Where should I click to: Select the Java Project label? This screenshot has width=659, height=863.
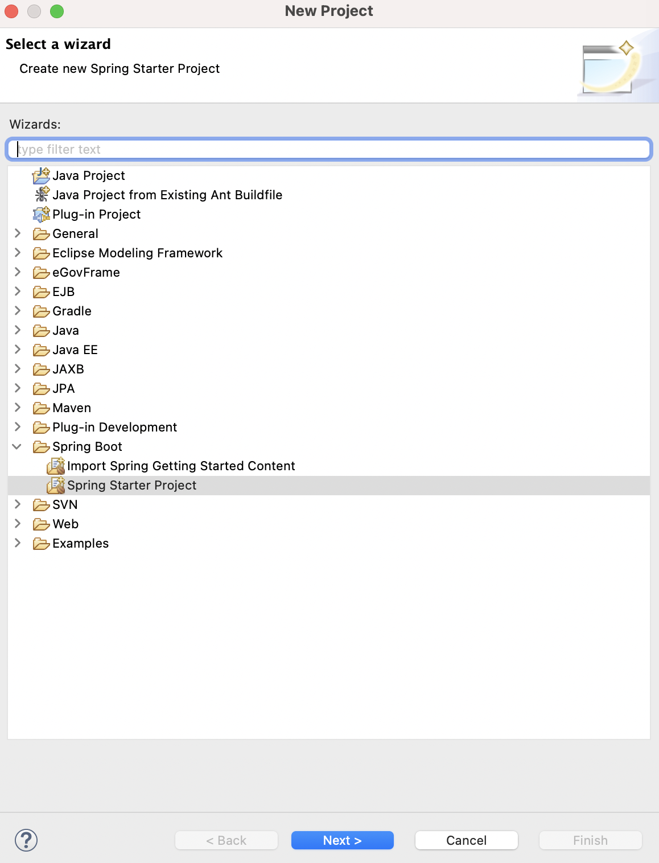[x=89, y=175]
